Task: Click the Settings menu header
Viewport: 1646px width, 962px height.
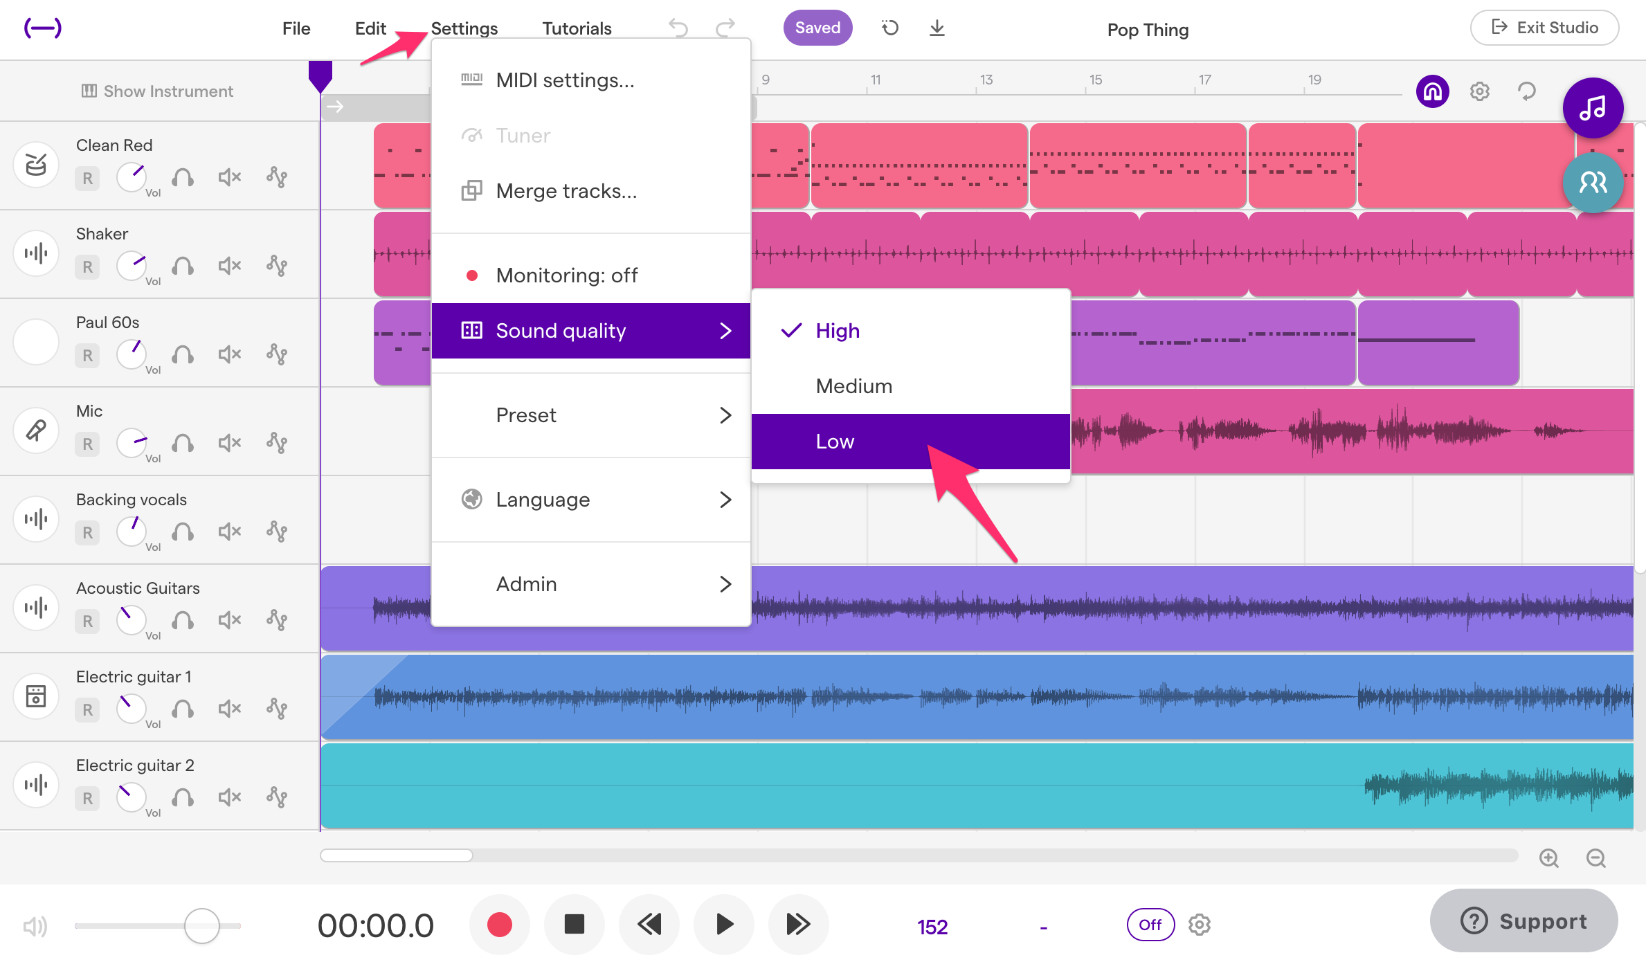Action: coord(464,28)
